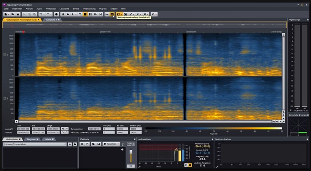This screenshot has height=171, width=311.
Task: Jump to start with skip-back button
Action: coord(63,14)
